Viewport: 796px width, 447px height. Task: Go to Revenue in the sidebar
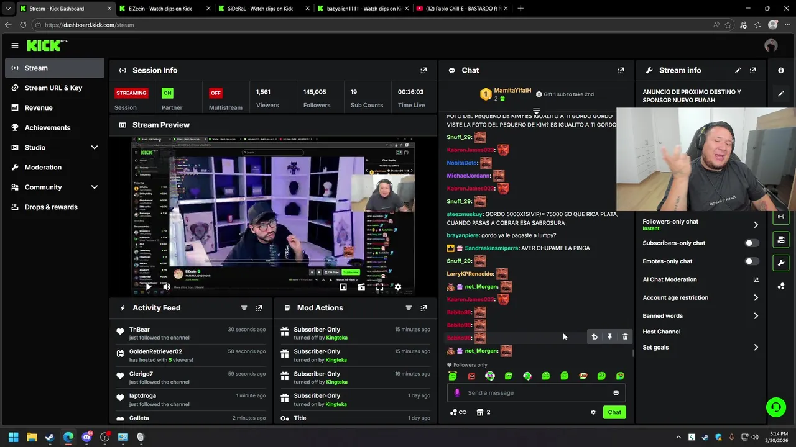pos(55,107)
